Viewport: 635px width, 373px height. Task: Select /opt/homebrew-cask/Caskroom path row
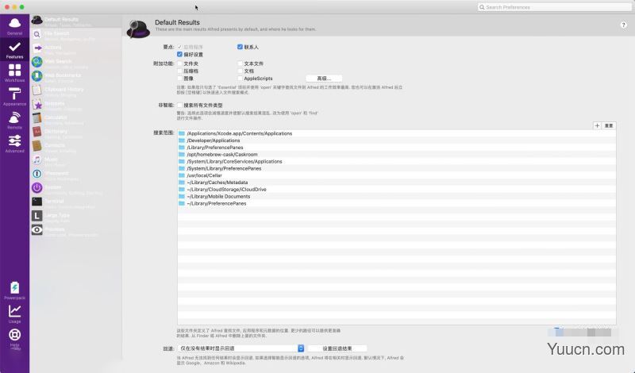tap(396, 154)
